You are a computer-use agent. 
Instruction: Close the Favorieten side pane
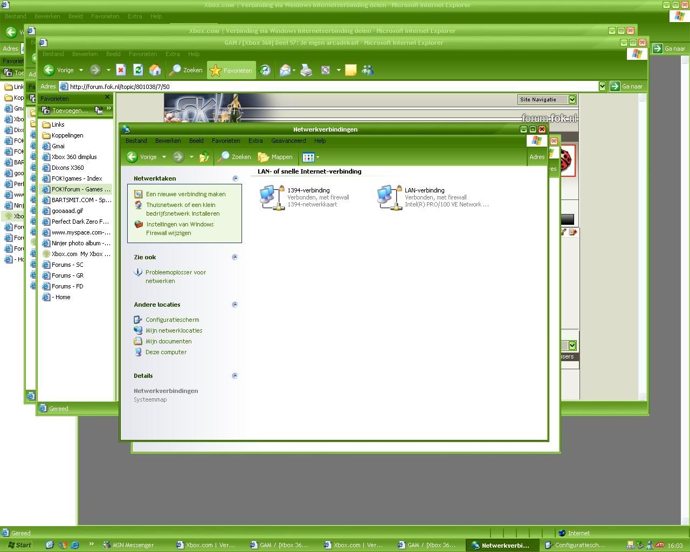click(x=107, y=98)
